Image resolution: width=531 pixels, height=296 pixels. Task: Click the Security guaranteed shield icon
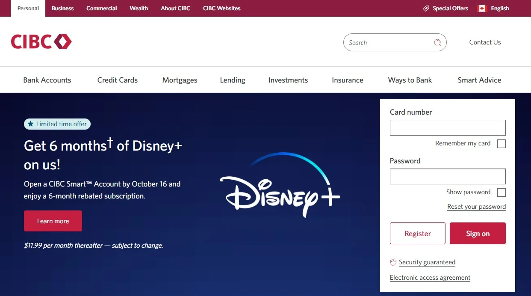pyautogui.click(x=393, y=262)
